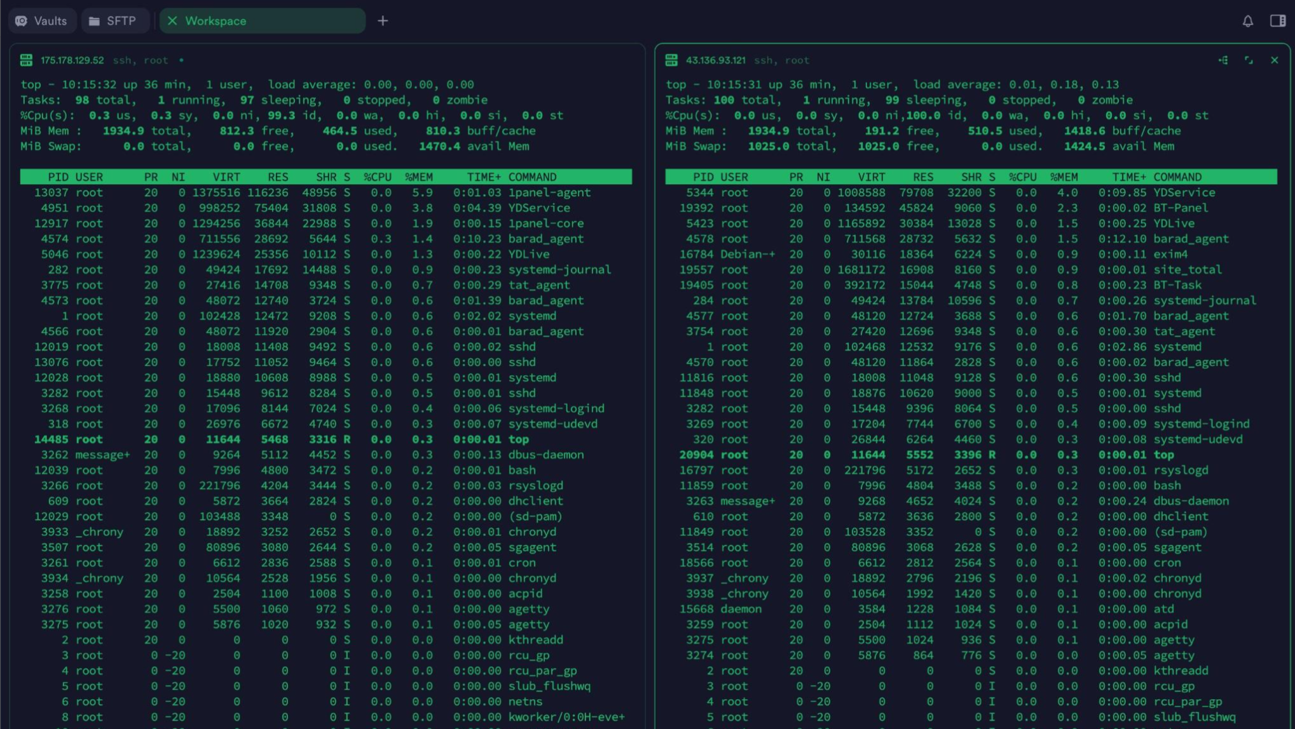This screenshot has height=729, width=1295.
Task: Click the 43.136.93.121 host title
Action: pyautogui.click(x=715, y=60)
